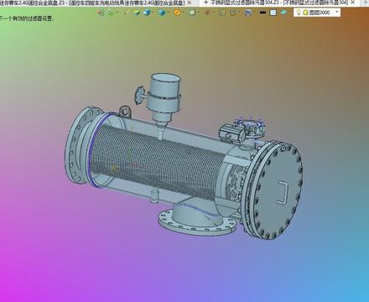The width and height of the screenshot is (369, 302).
Task: Click the orange gear render icon
Action: click(x=177, y=13)
